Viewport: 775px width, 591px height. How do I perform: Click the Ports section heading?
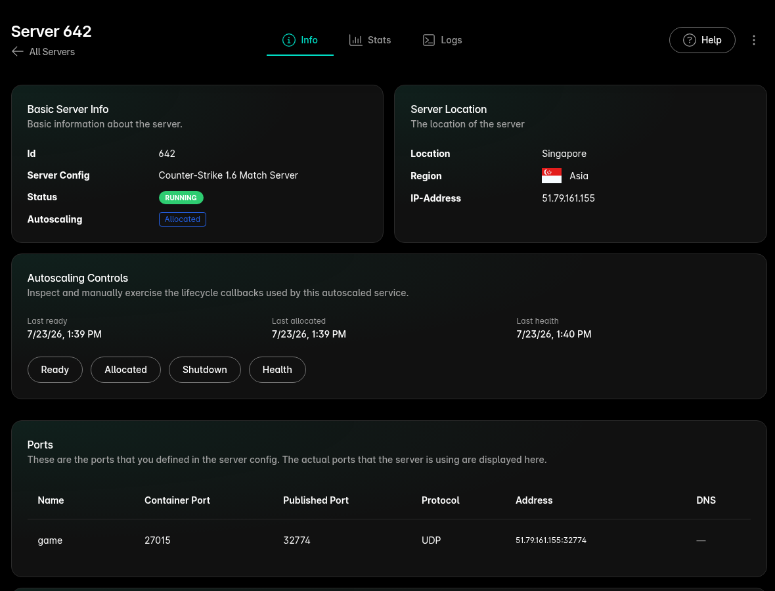[40, 445]
